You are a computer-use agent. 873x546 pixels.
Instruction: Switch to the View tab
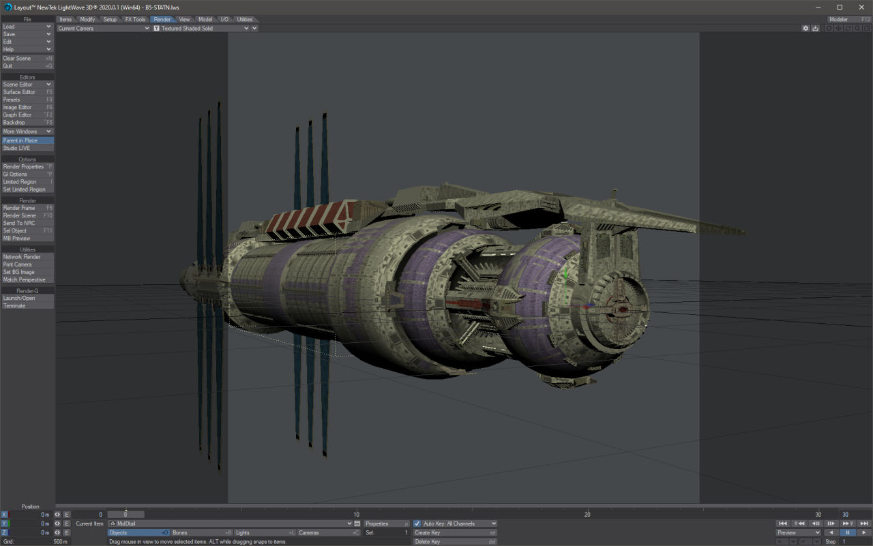tap(184, 19)
